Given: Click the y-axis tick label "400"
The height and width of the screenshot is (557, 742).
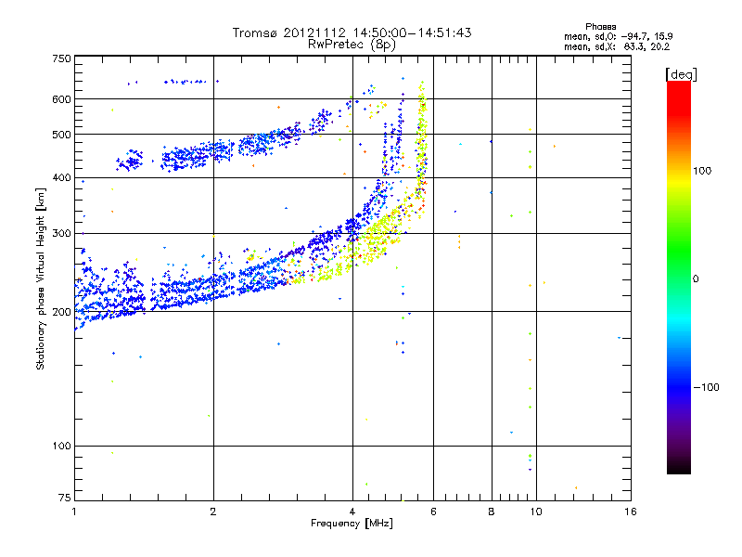Looking at the screenshot, I should coord(61,177).
